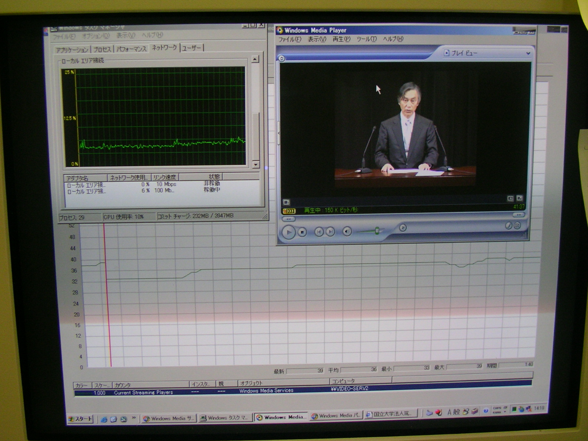This screenshot has width=588, height=441.
Task: Skip to next track in Media Player
Action: pyautogui.click(x=330, y=232)
